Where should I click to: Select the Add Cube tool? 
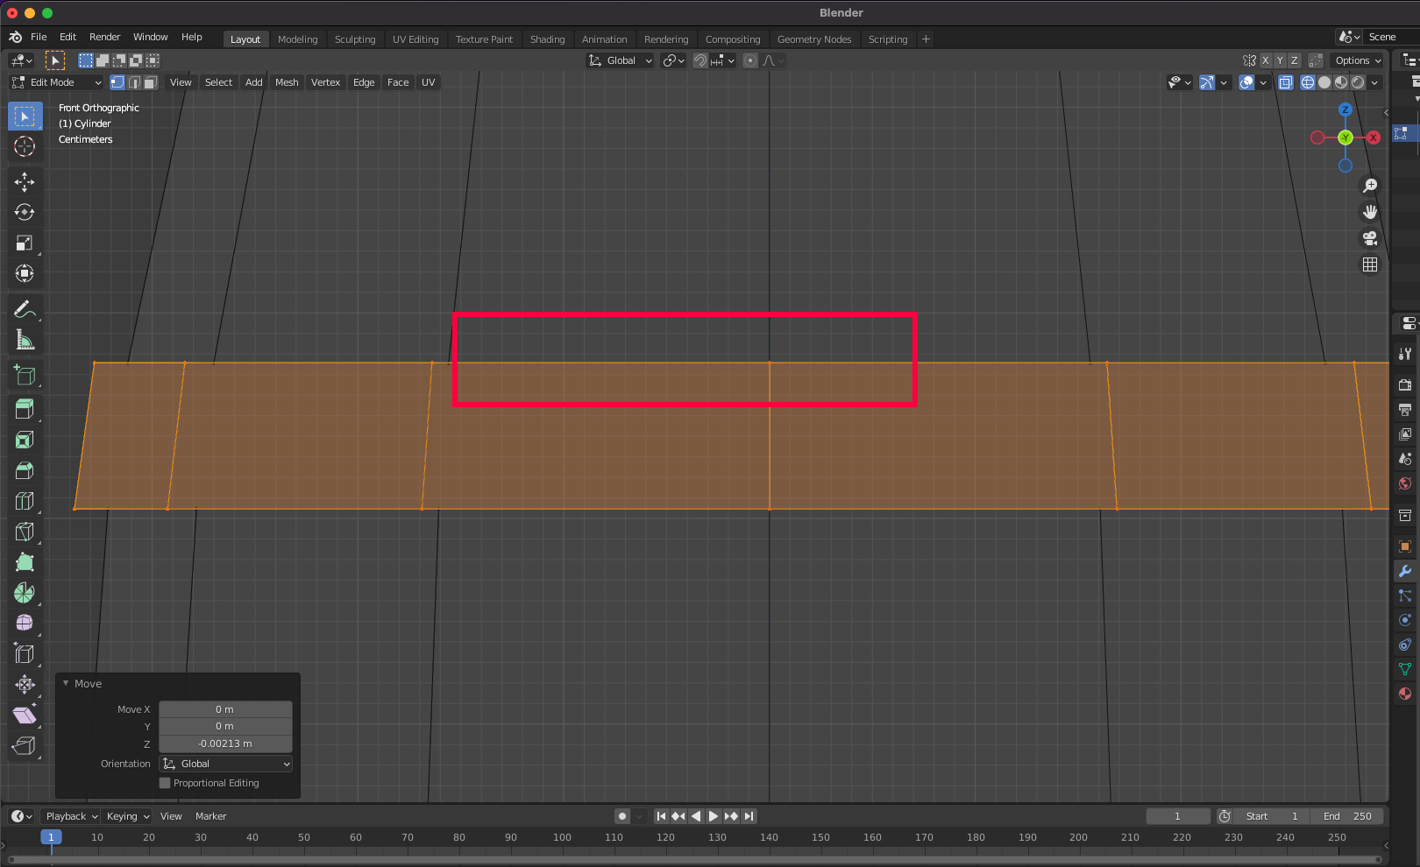coord(25,376)
